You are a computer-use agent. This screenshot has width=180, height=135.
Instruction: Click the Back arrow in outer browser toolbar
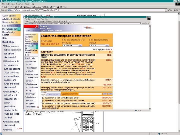pos(4,7)
